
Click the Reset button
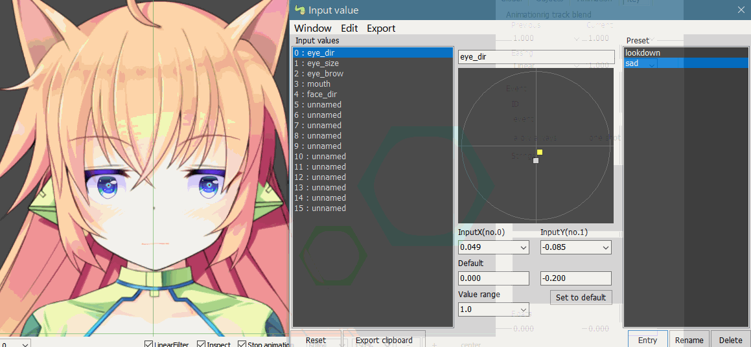pyautogui.click(x=316, y=339)
